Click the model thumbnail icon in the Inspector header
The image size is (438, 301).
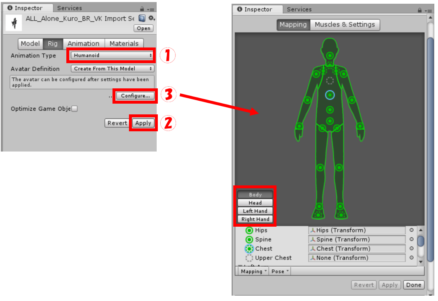click(x=14, y=23)
